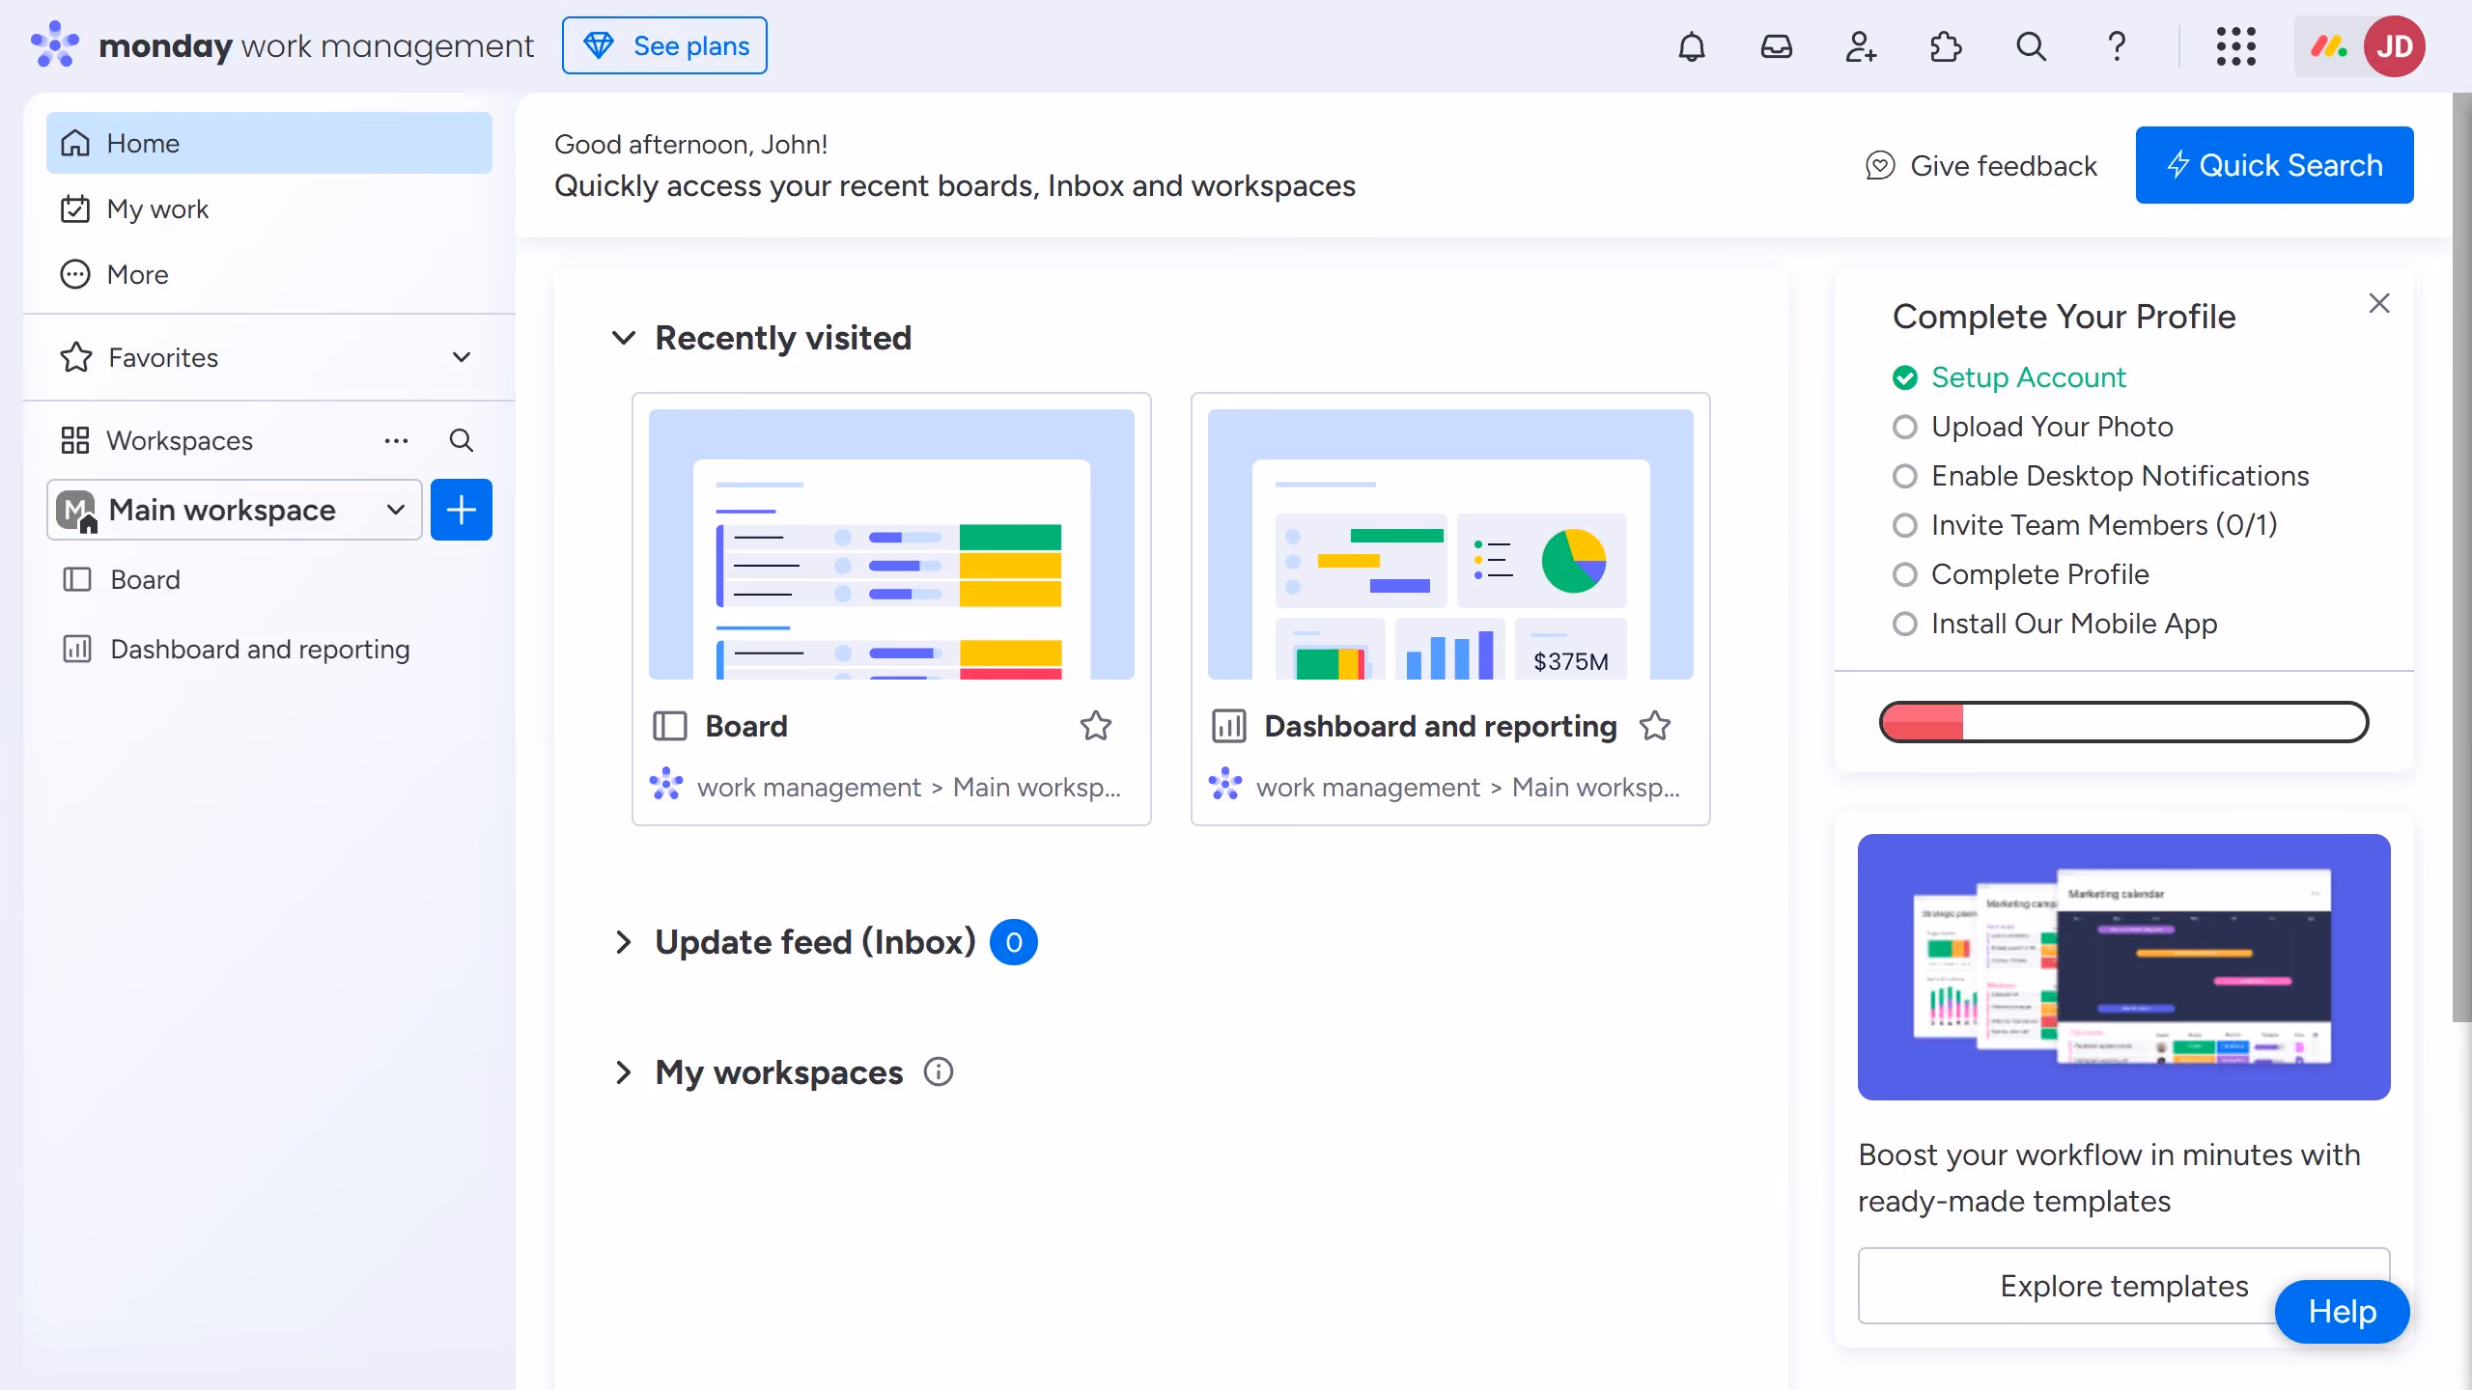Expand the My workspaces section
2472x1390 pixels.
coord(624,1071)
